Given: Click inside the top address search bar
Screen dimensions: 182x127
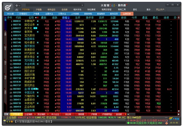Looking at the screenshot, I should 53,5.
